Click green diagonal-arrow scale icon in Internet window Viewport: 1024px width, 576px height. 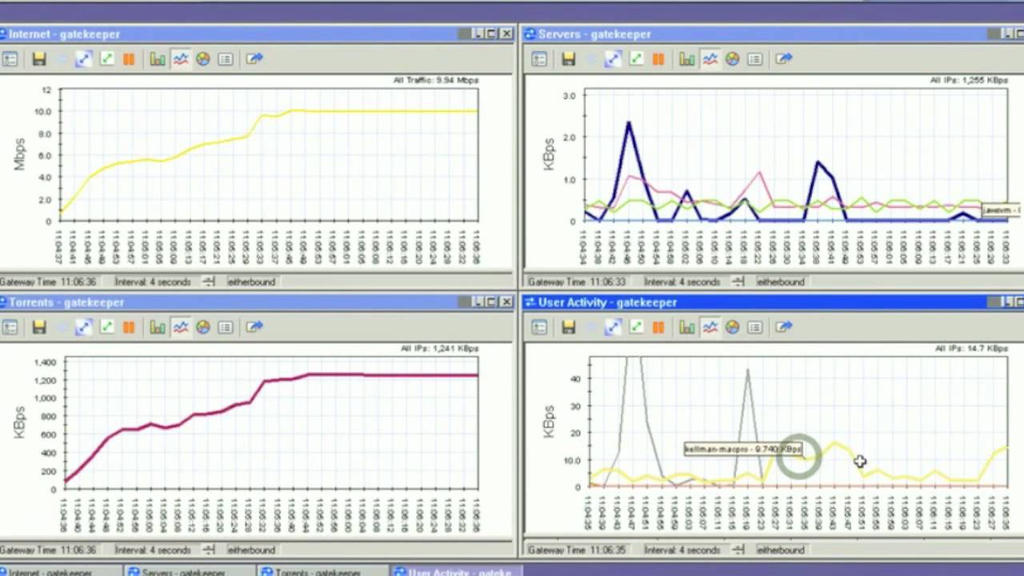pyautogui.click(x=106, y=59)
